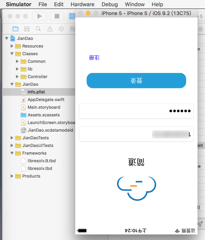This screenshot has width=205, height=240.
Task: Click the Products folder icon
Action: [18, 176]
